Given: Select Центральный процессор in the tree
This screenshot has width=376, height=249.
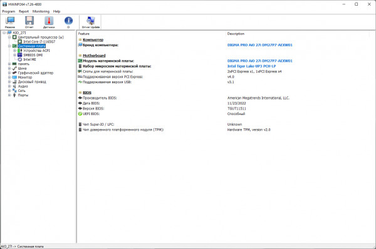Looking at the screenshot, I should 41,37.
